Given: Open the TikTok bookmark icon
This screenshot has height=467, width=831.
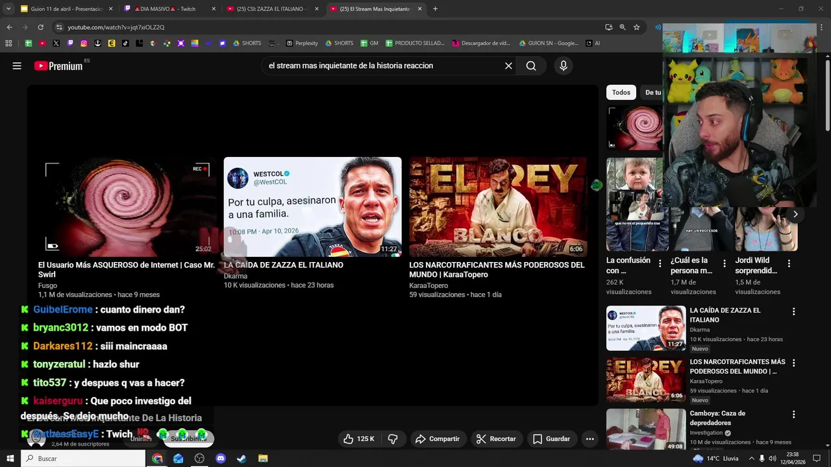Looking at the screenshot, I should tap(125, 43).
